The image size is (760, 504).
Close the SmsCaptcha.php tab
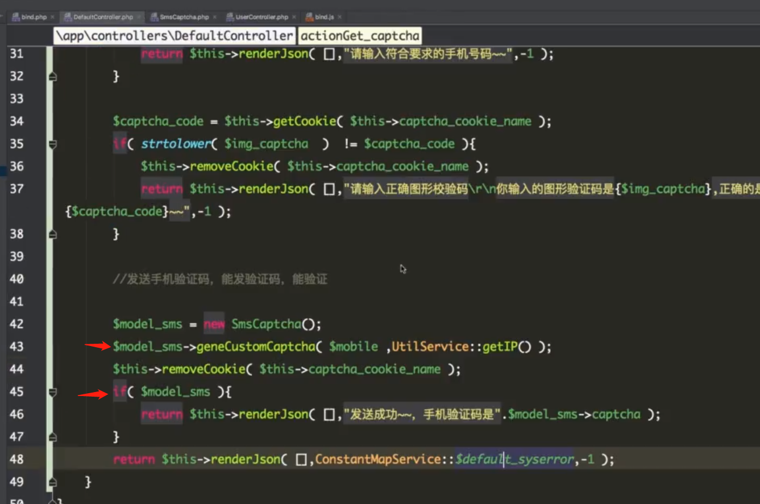(x=214, y=18)
